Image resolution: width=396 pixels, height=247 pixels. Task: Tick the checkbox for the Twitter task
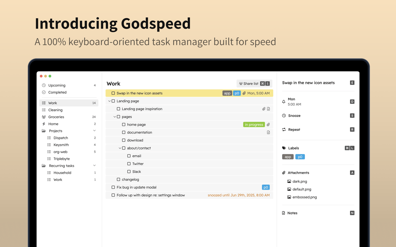click(x=129, y=164)
